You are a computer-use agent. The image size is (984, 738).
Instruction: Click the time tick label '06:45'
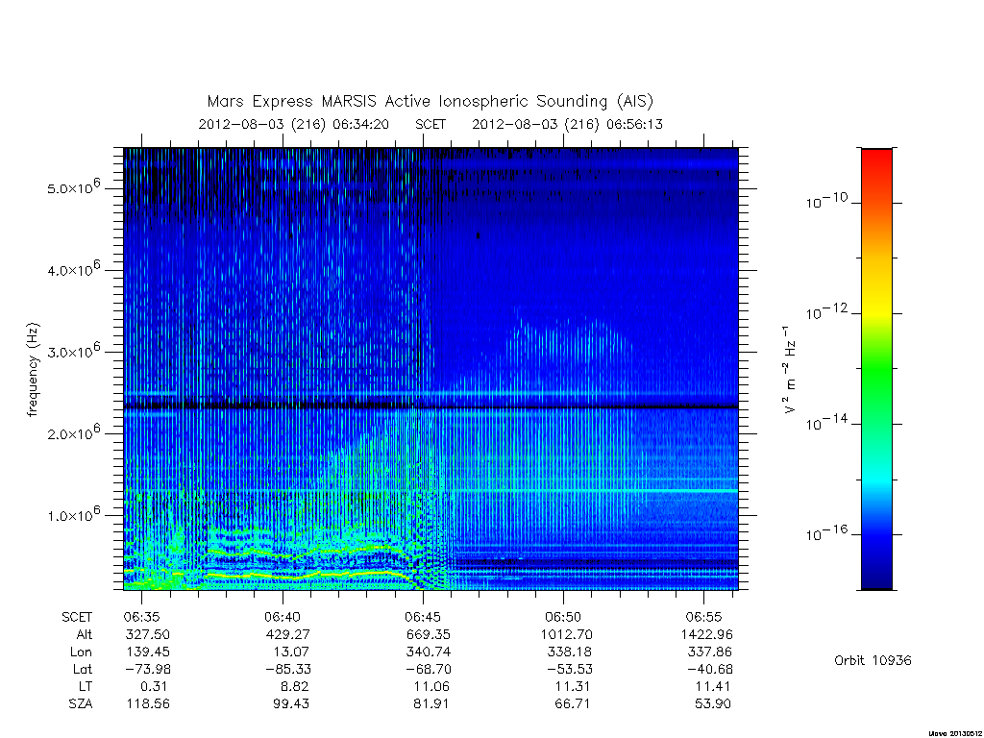423,617
